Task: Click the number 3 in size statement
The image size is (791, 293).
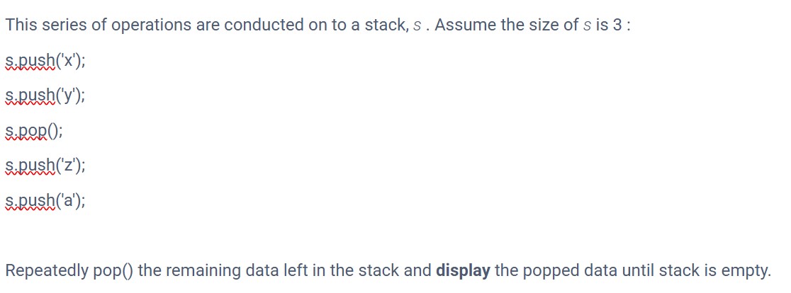Action: [617, 25]
